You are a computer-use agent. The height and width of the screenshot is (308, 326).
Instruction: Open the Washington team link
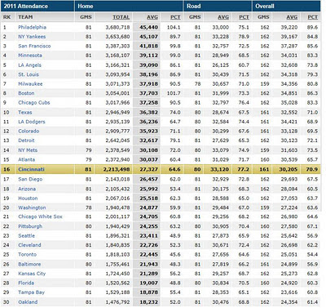coord(32,208)
